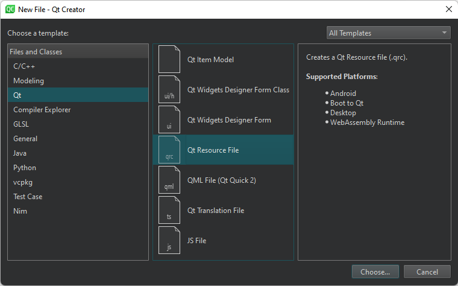Viewport: 458px width, 286px height.
Task: Select the Python category
Action: (x=25, y=168)
